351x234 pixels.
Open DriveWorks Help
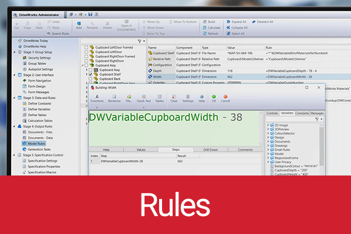[x=32, y=46]
